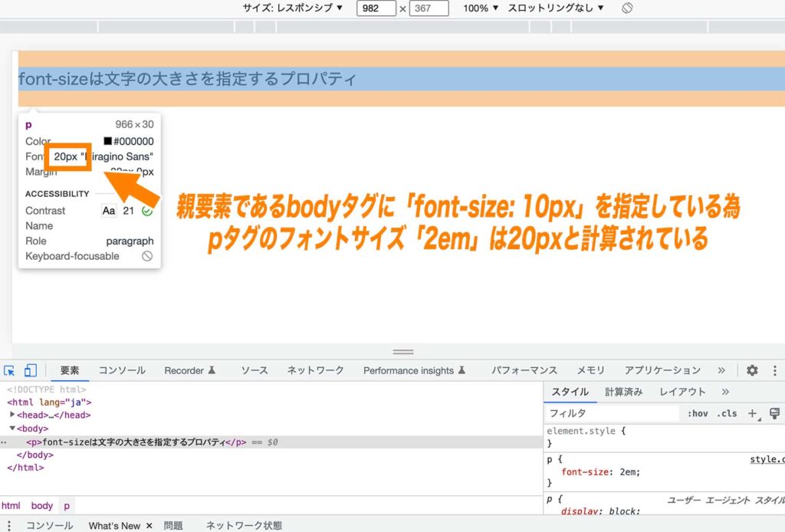The width and height of the screenshot is (785, 532).
Task: Click the #000000 color swatch
Action: (130, 141)
